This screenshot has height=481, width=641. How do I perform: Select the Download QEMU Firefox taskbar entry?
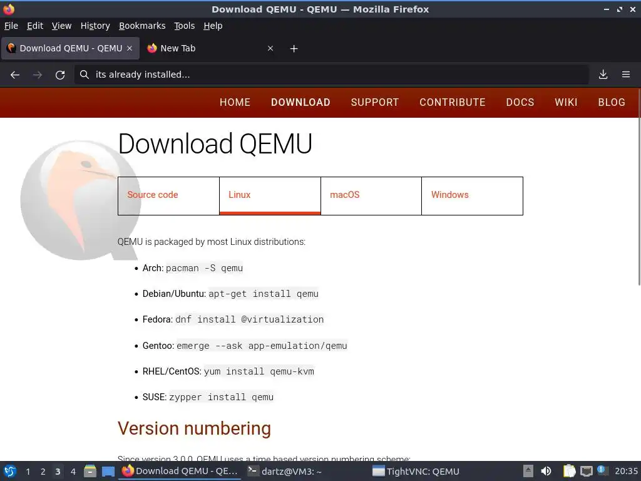(180, 471)
